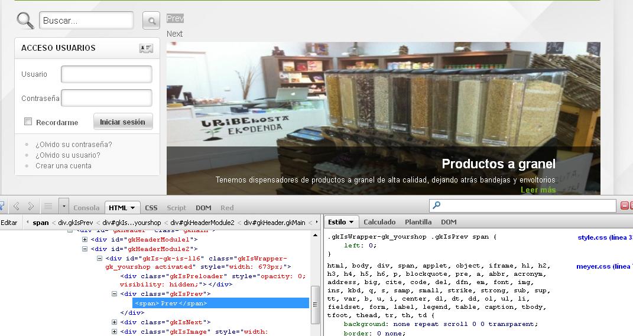Click the user card icon in Acceso Usuarios
Image resolution: width=633 pixels, height=336 pixels.
pos(146,48)
